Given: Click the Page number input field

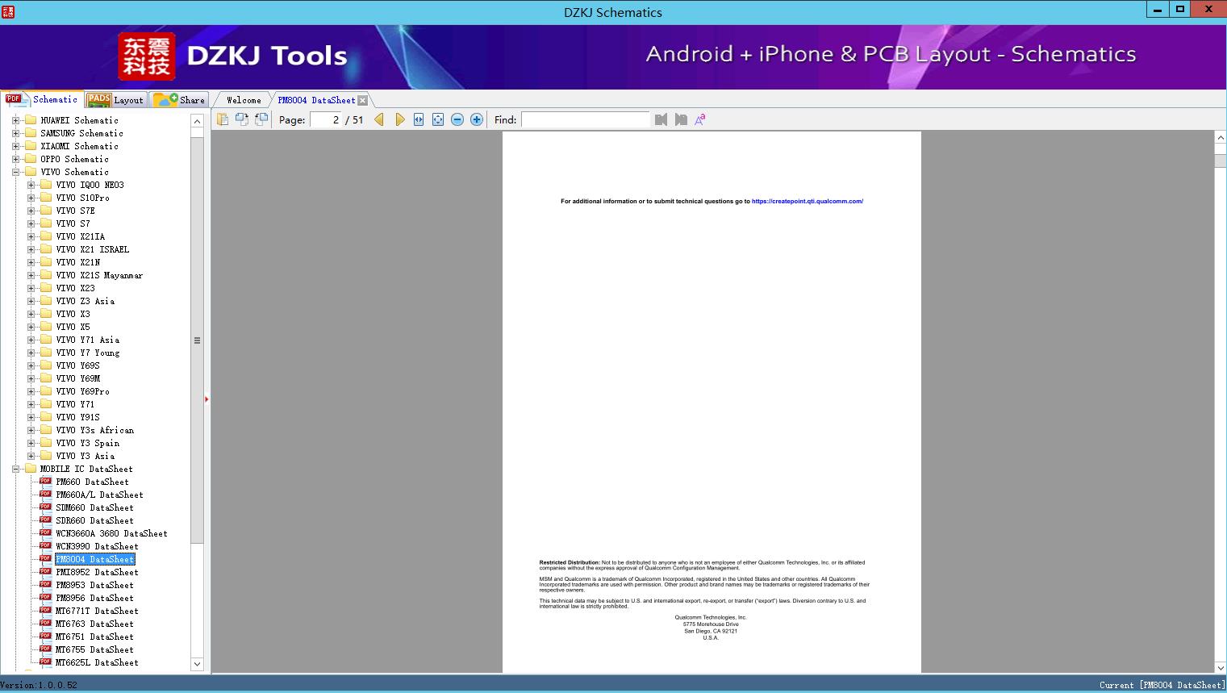Looking at the screenshot, I should (x=326, y=119).
